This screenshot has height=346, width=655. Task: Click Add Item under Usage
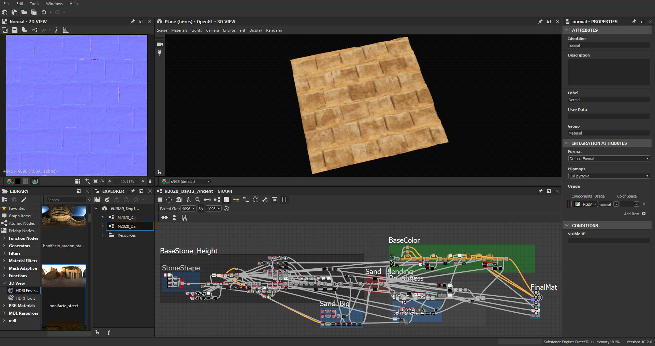635,214
